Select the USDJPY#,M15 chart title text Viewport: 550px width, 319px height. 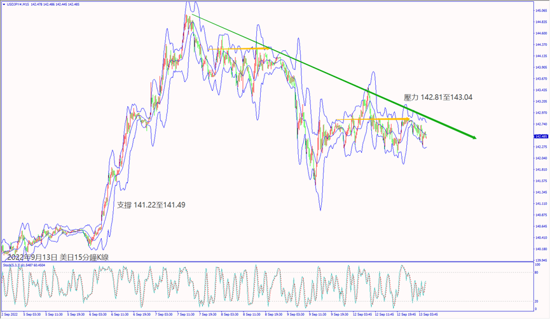20,4
